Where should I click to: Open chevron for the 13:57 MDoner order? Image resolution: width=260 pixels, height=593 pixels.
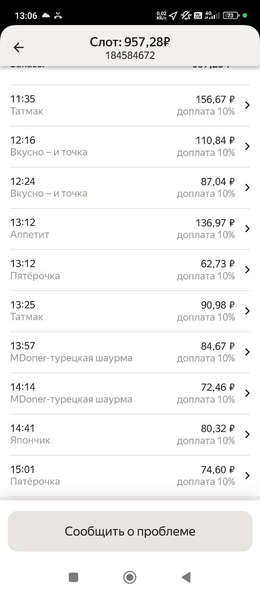pyautogui.click(x=248, y=352)
